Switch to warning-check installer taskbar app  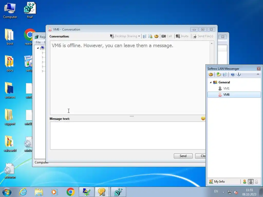coord(86,192)
